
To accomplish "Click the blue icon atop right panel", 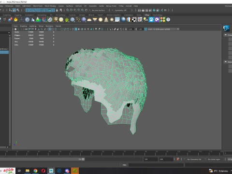I will [x=226, y=29].
